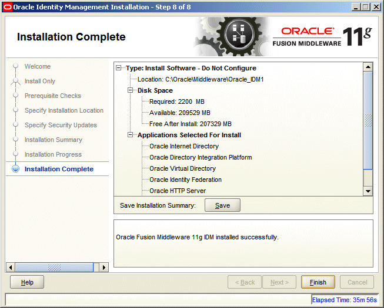Click the Elapsed Time status text
The width and height of the screenshot is (384, 308).
(345, 300)
